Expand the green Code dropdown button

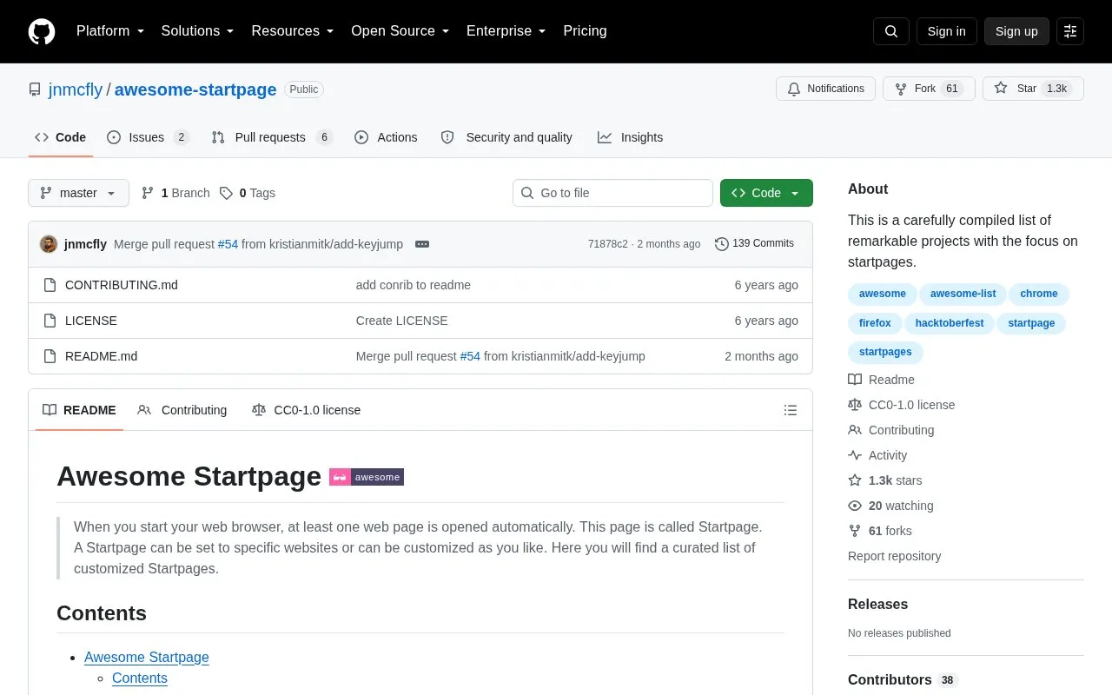[766, 193]
